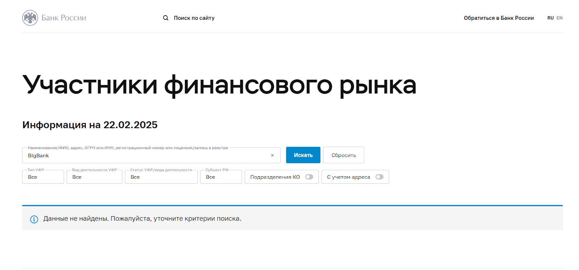Switch language to RU
The height and width of the screenshot is (270, 579).
point(550,18)
